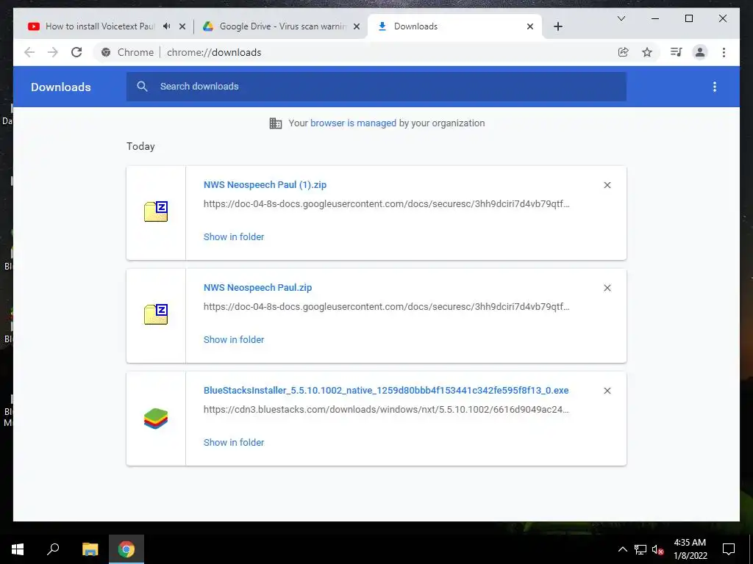Close the Downloads tab
This screenshot has width=753, height=564.
tap(530, 26)
